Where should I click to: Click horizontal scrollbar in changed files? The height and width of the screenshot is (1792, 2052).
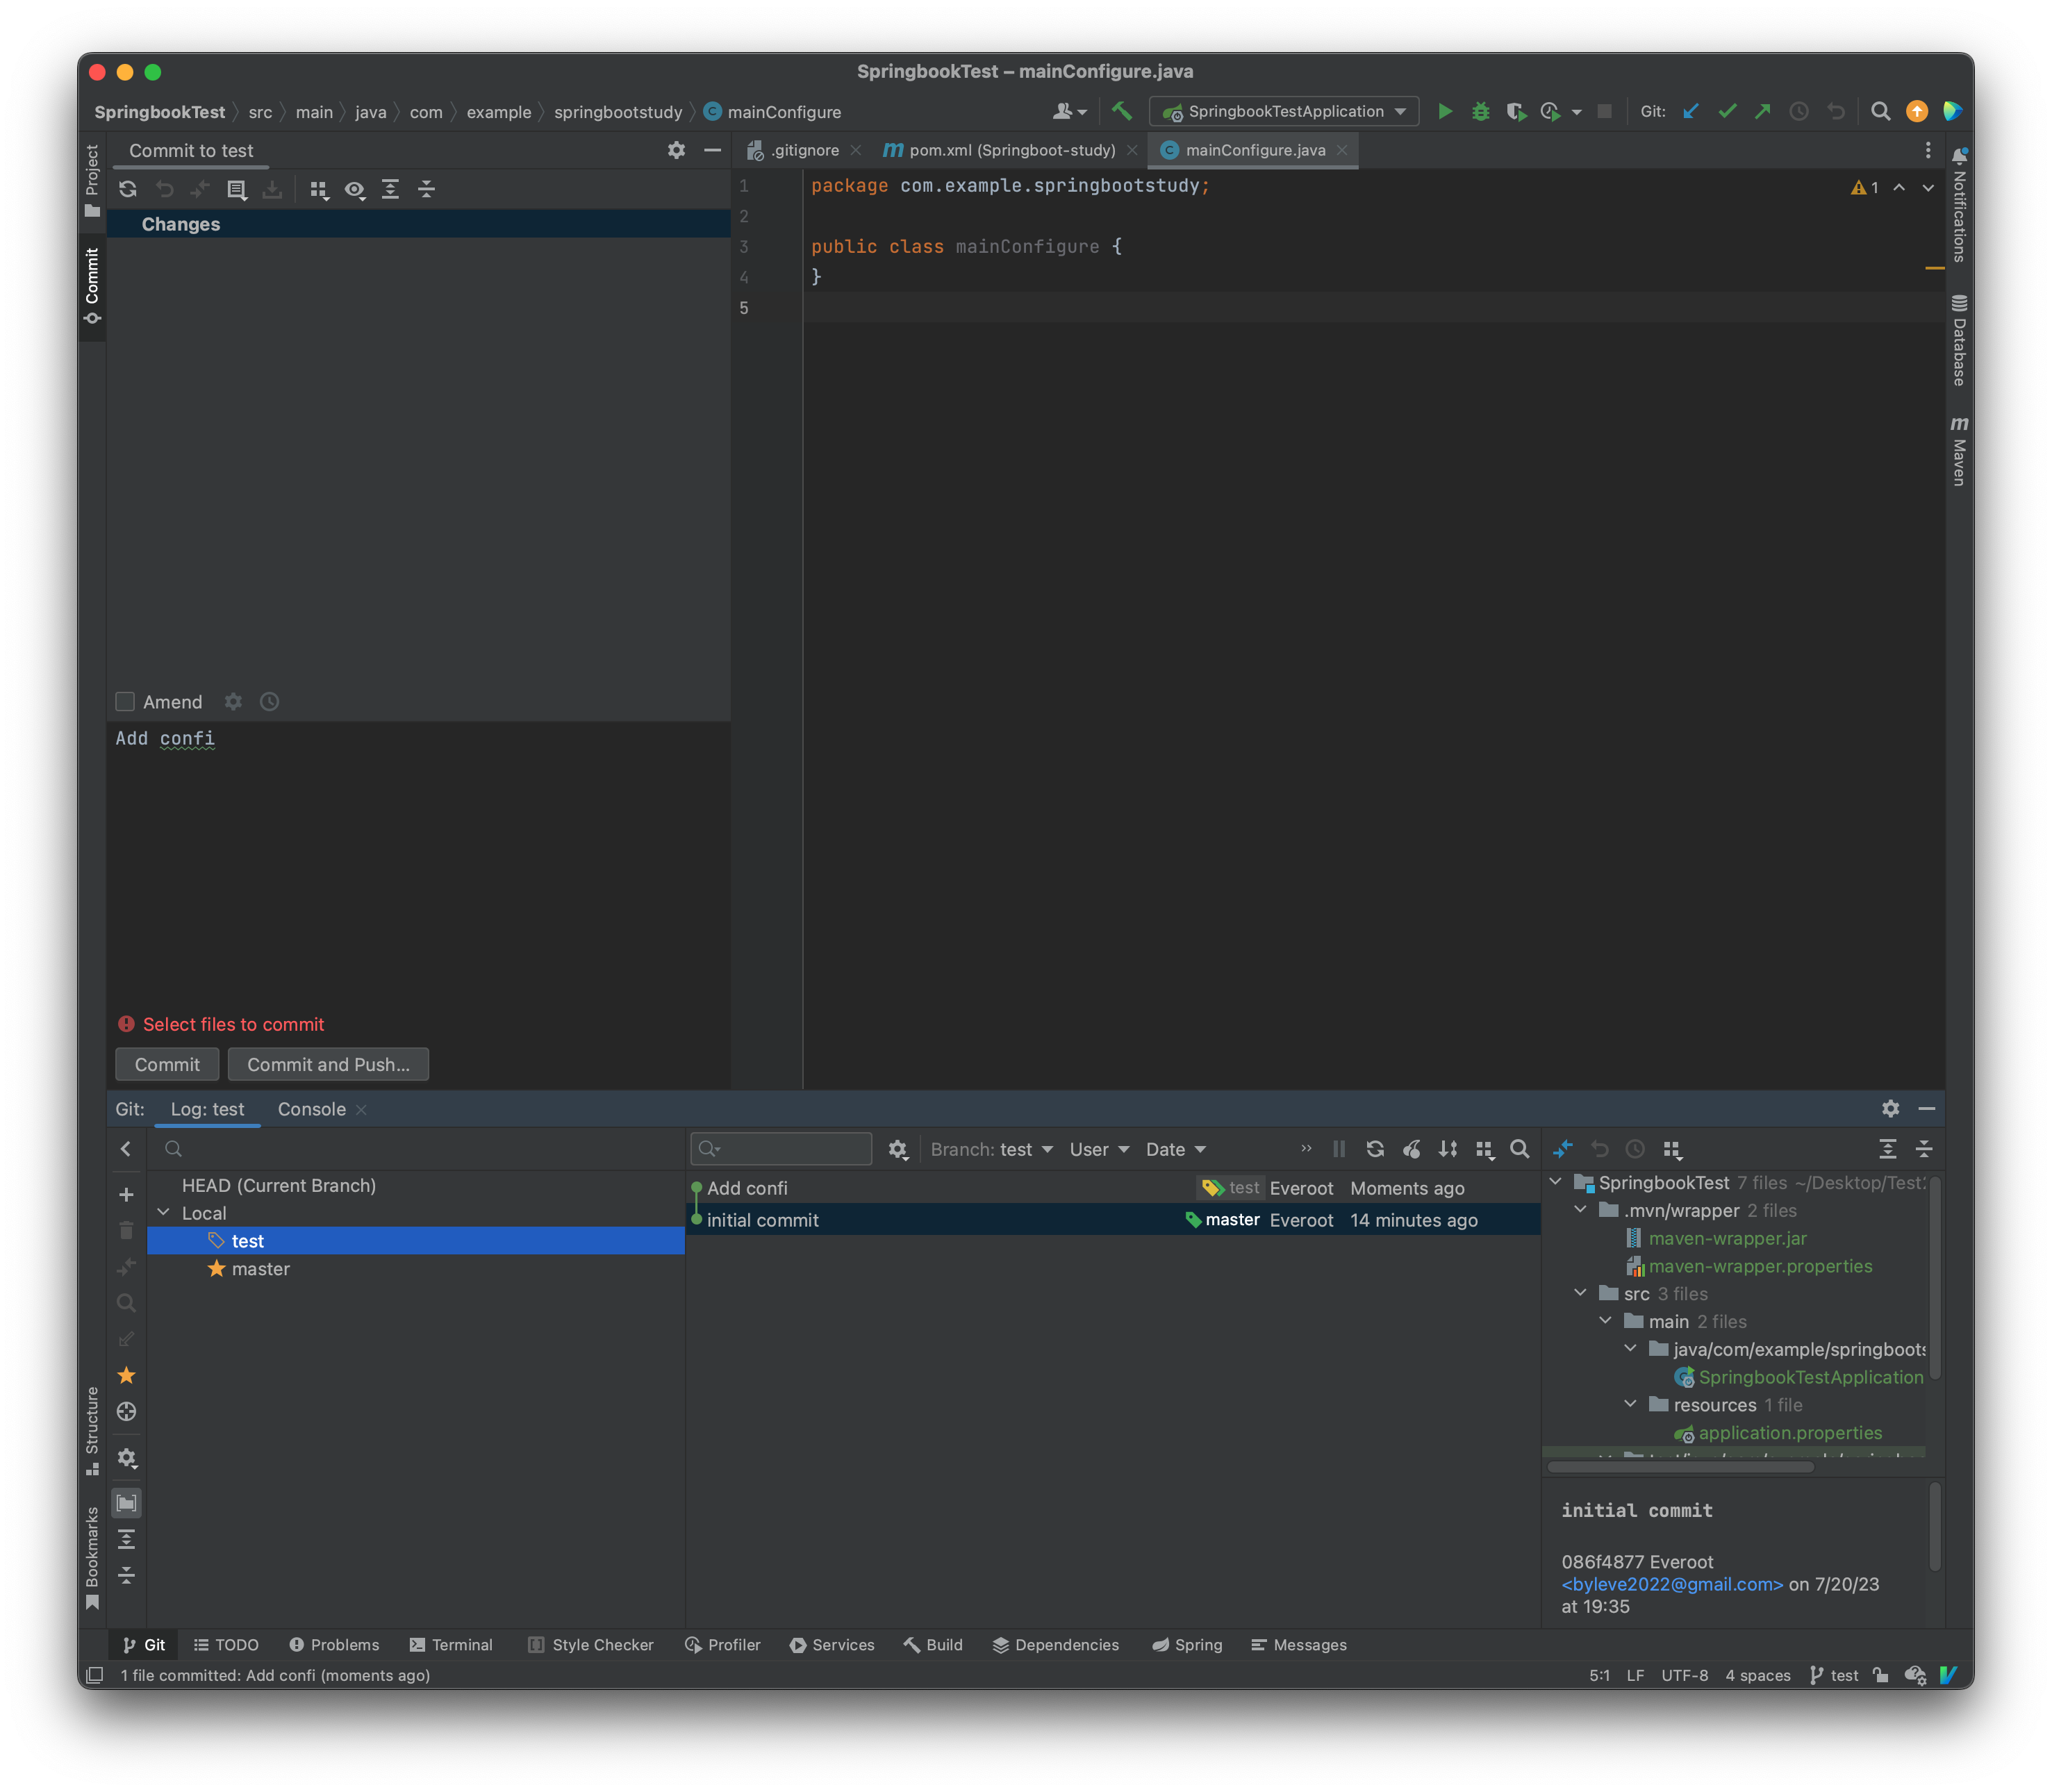click(1680, 1467)
